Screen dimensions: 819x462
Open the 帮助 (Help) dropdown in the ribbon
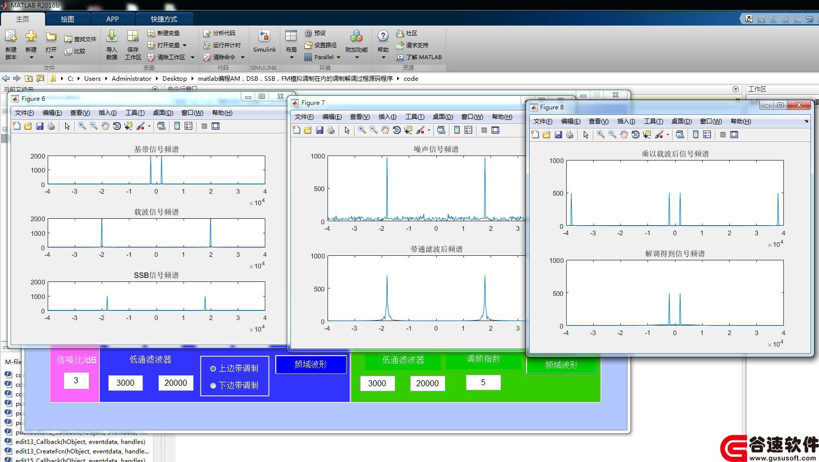(x=383, y=57)
